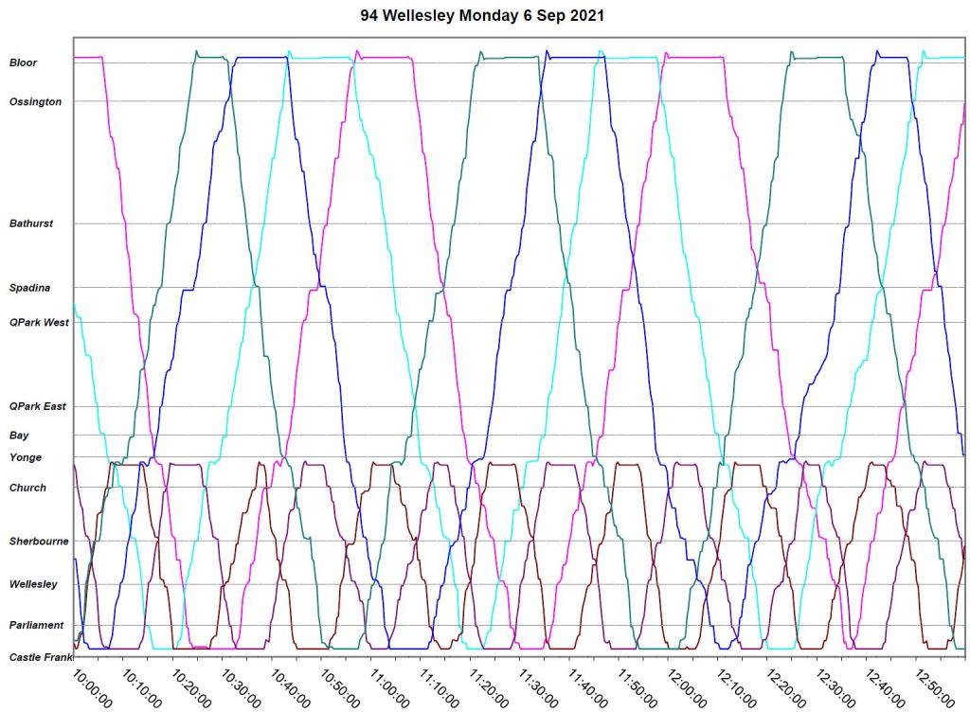Select the Bloor label on the vertical axis
Viewport: 970px width, 712px height.
tap(23, 63)
